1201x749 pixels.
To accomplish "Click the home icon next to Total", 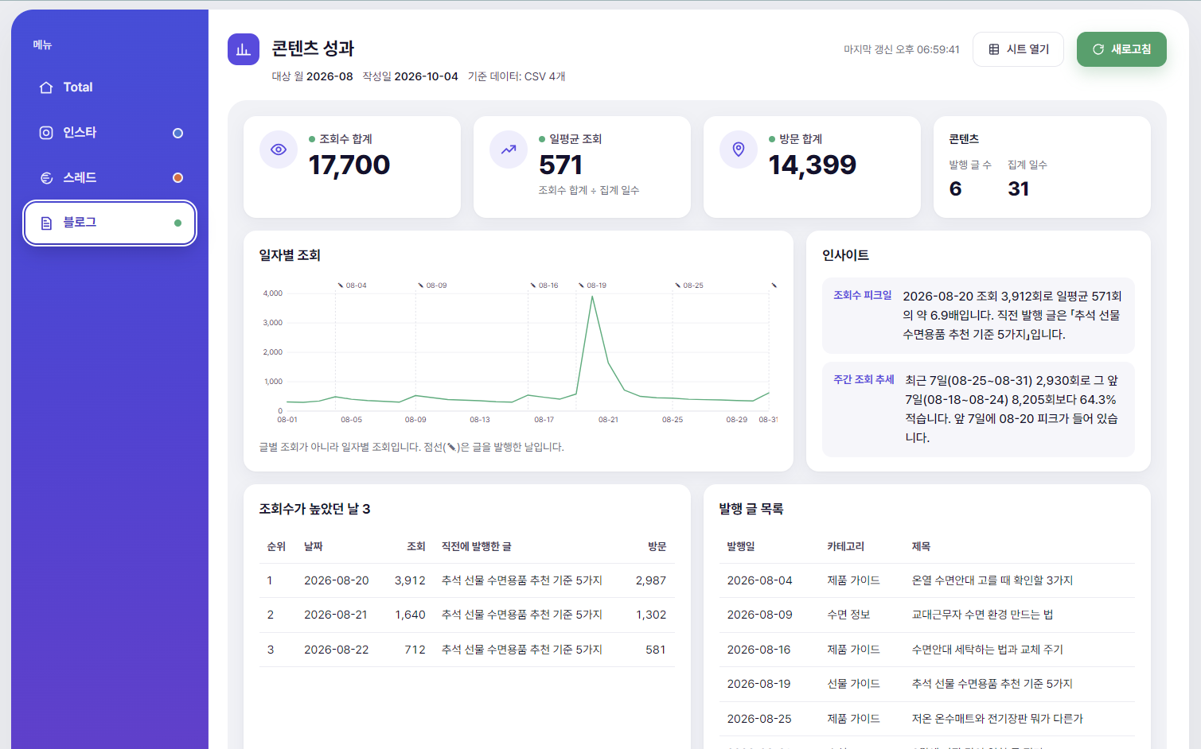I will tap(46, 87).
